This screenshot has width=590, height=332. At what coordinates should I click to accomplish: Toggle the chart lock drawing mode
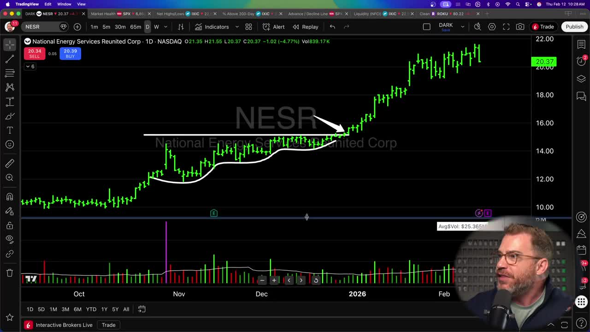(x=10, y=225)
